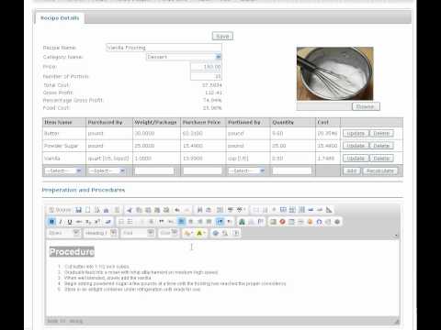Open the Styles dropdown in editor

click(64, 233)
